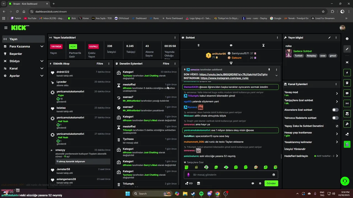Unpin the pinned message with pin icon
Image resolution: width=353 pixels, height=198 pixels.
(x=269, y=70)
